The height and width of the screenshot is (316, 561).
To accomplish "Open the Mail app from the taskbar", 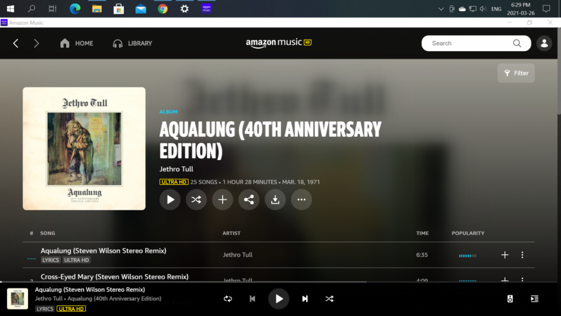I will 141,9.
